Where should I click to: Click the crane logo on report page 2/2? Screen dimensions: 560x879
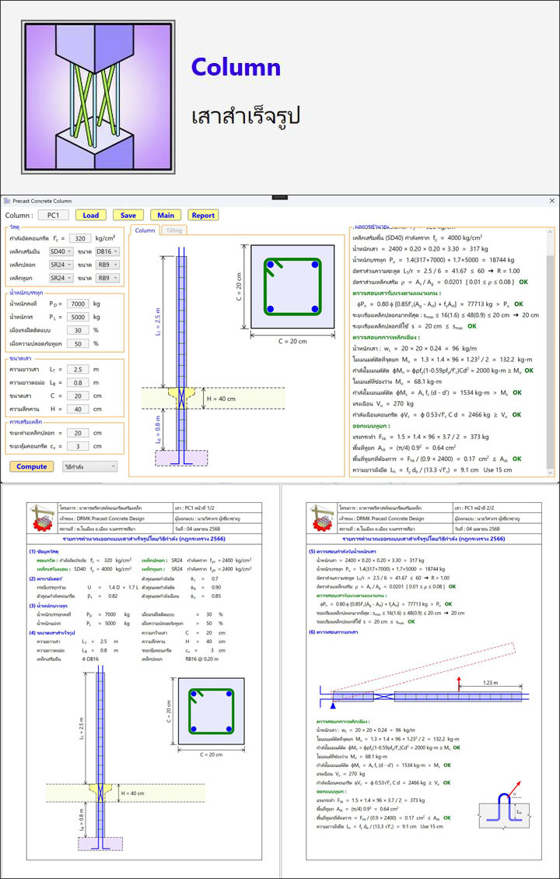[323, 519]
